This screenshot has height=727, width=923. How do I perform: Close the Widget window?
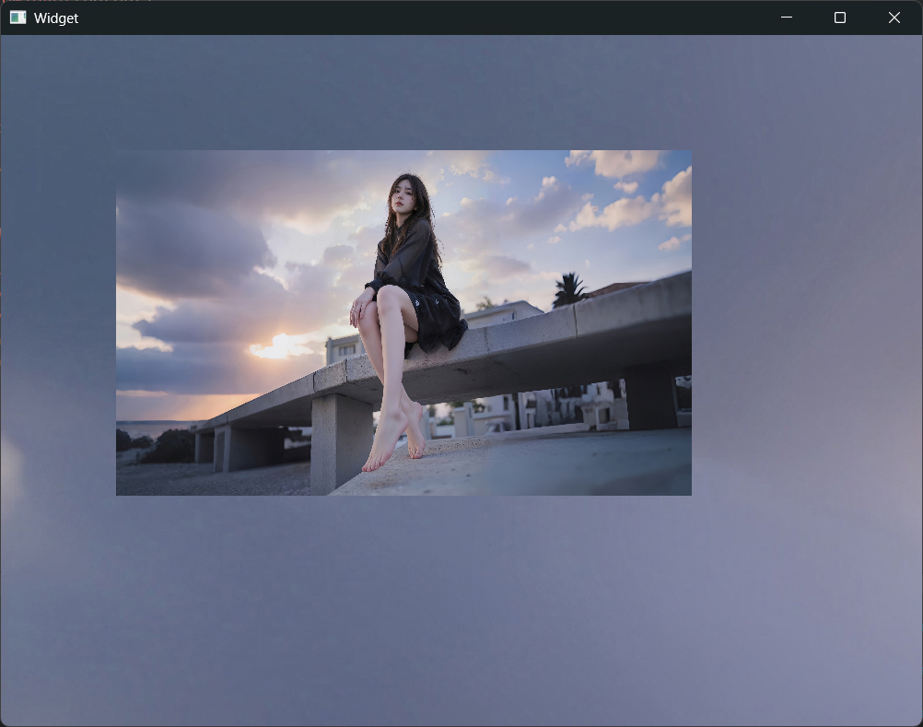pos(894,18)
